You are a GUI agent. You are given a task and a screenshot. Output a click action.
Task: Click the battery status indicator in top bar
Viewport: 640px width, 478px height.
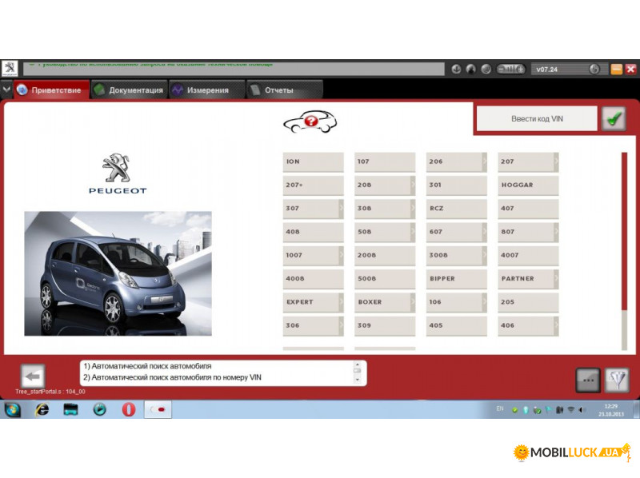pos(510,70)
